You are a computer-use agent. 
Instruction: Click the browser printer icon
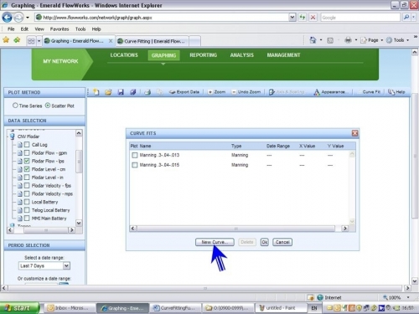pyautogui.click(x=348, y=40)
